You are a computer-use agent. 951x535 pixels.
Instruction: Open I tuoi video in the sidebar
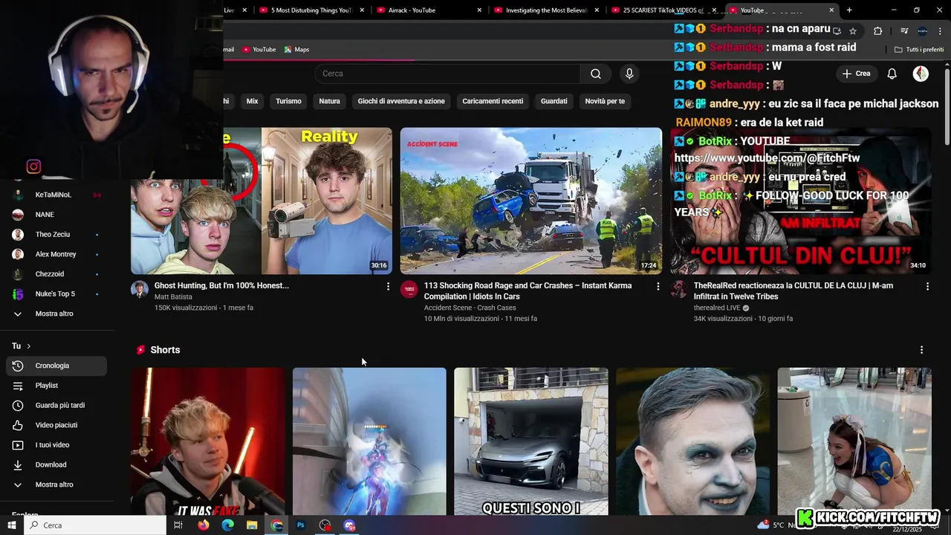pyautogui.click(x=56, y=445)
